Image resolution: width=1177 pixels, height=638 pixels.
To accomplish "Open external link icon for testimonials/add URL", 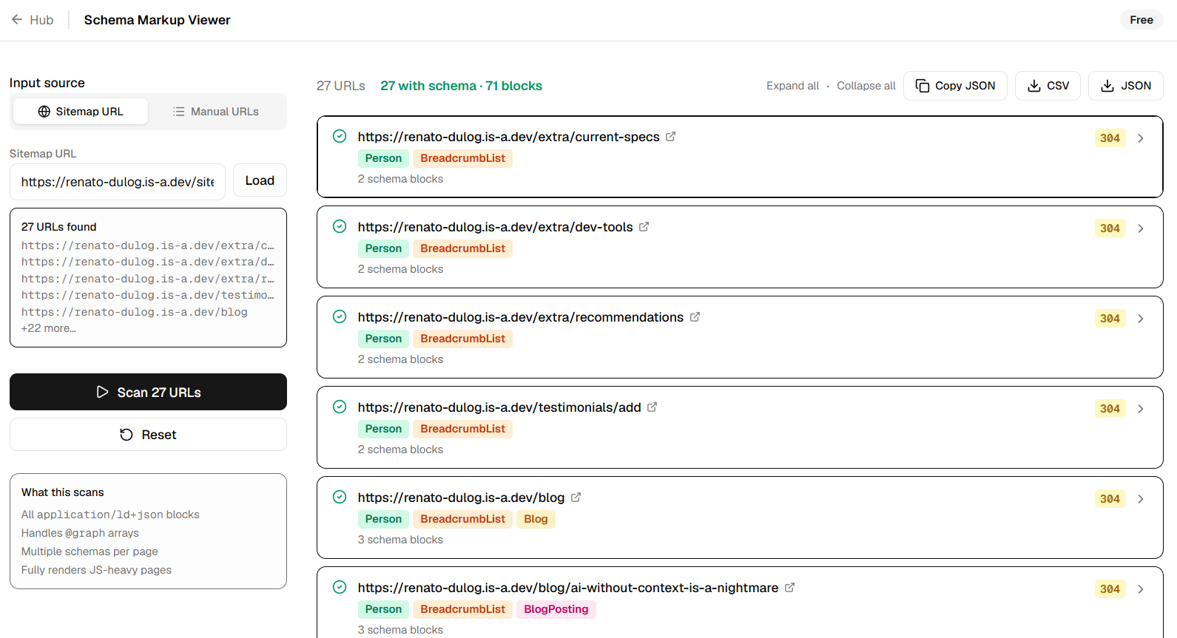I will coord(652,407).
